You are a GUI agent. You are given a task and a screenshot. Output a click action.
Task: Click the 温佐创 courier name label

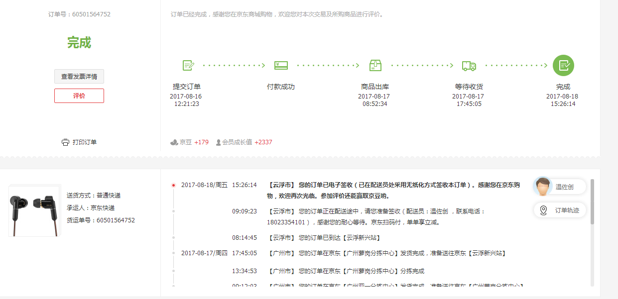(x=564, y=187)
